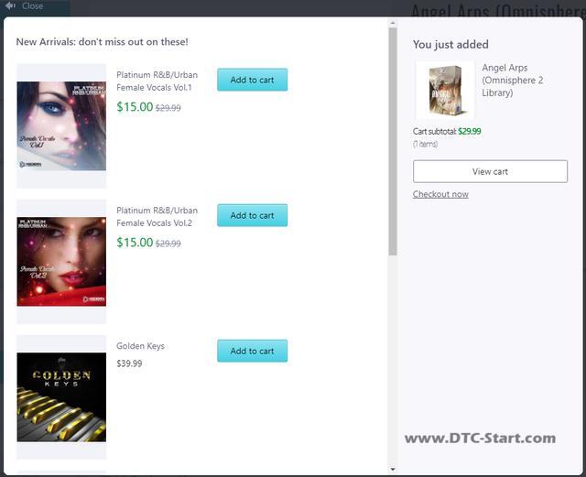
Task: Select the (1 items) cart count text
Action: point(425,144)
